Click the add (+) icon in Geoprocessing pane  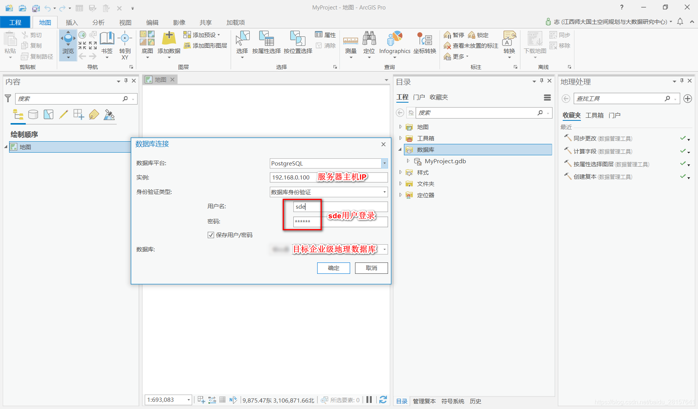tap(687, 98)
